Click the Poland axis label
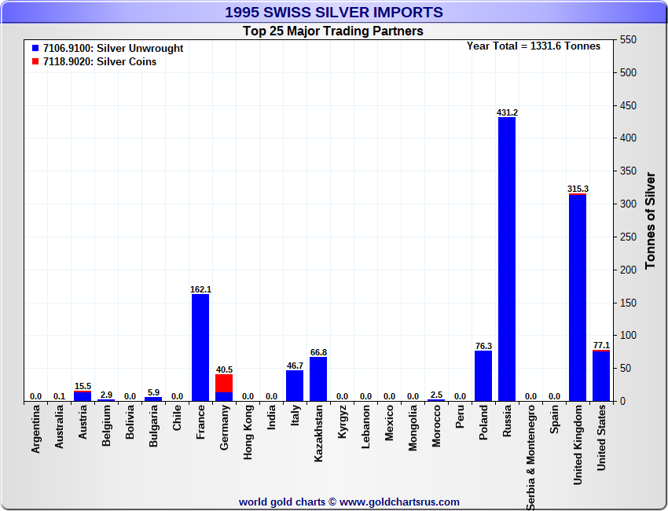The height and width of the screenshot is (511, 668). point(483,422)
